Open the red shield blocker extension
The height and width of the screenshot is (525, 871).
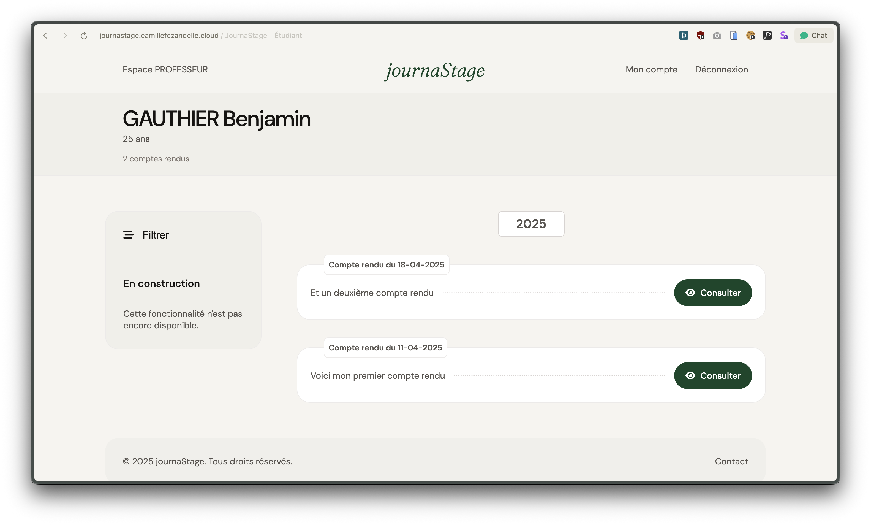(x=700, y=35)
